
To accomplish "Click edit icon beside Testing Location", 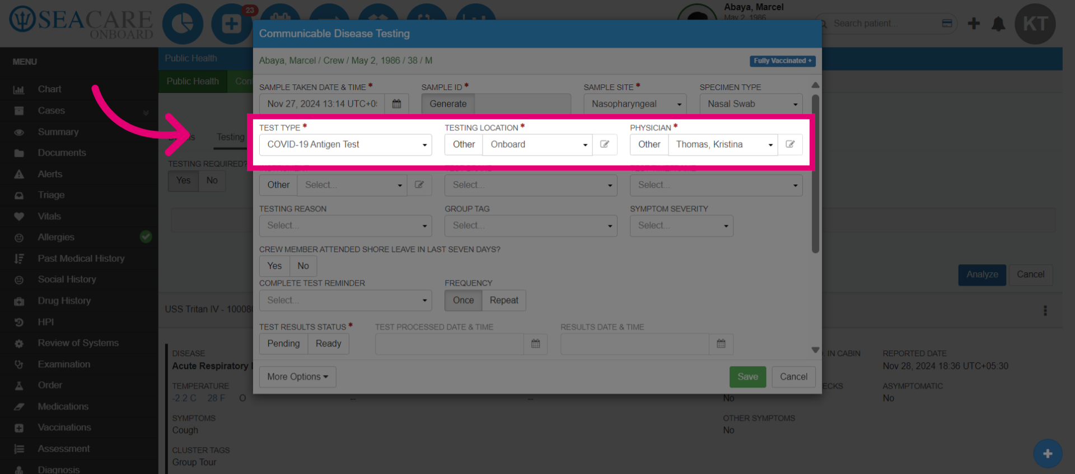I will coord(605,145).
